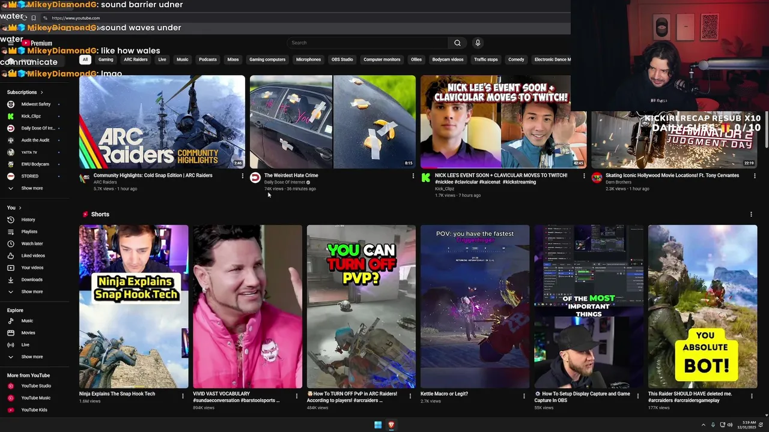Open Subscriptions section header

coord(25,92)
